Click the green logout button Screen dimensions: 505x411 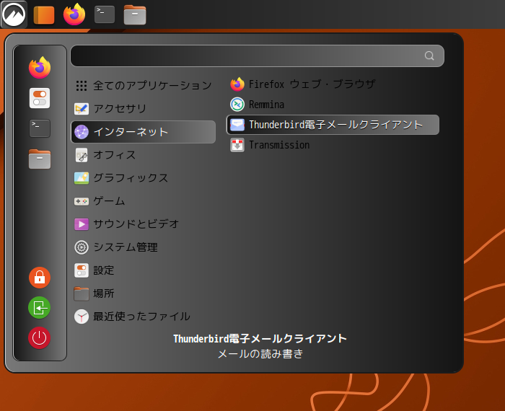point(40,308)
